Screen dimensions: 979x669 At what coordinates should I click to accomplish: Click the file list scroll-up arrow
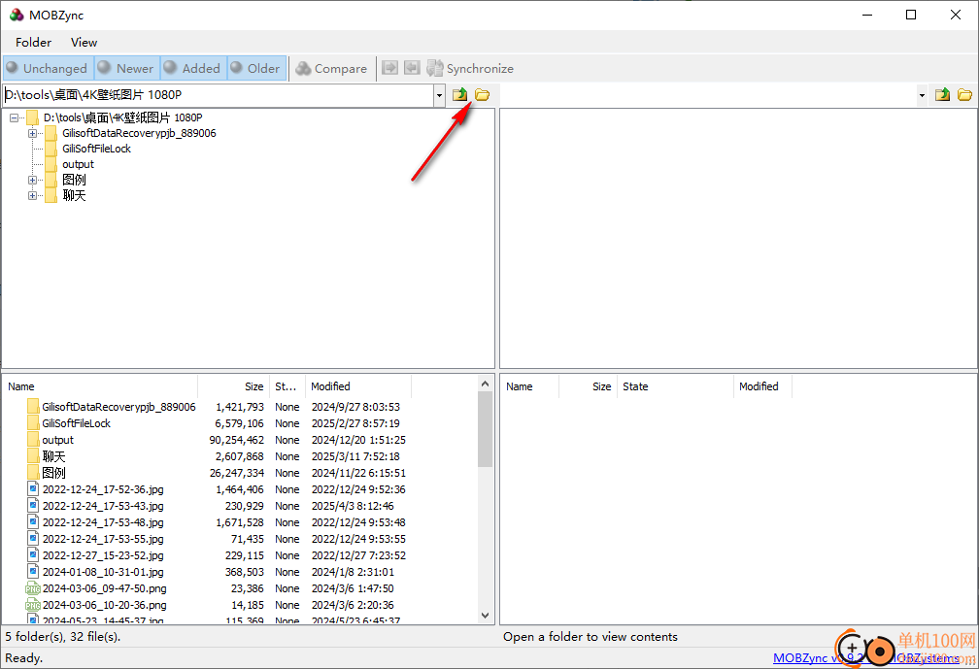click(x=486, y=384)
